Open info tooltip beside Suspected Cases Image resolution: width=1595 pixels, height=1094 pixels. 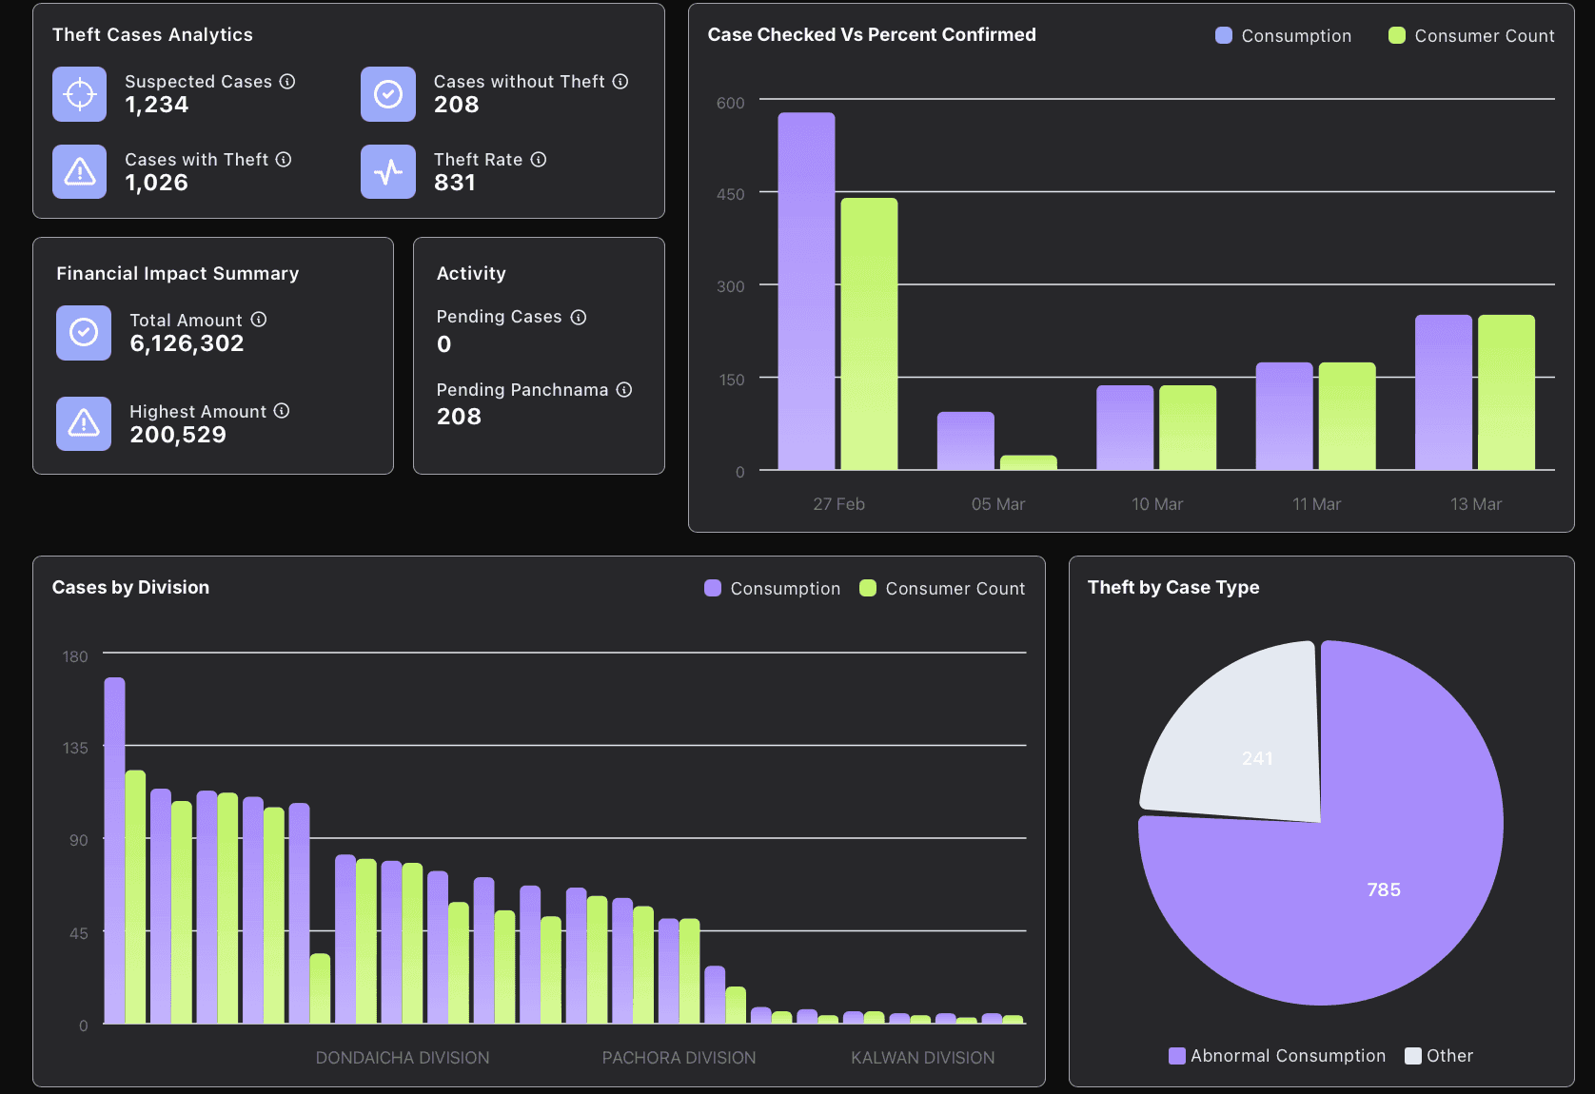click(287, 82)
